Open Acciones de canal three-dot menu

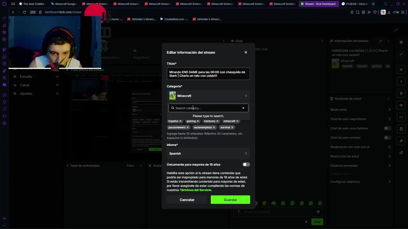(x=388, y=99)
